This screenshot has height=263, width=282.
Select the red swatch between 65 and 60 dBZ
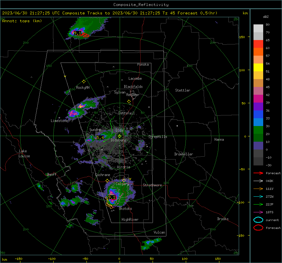258,44
